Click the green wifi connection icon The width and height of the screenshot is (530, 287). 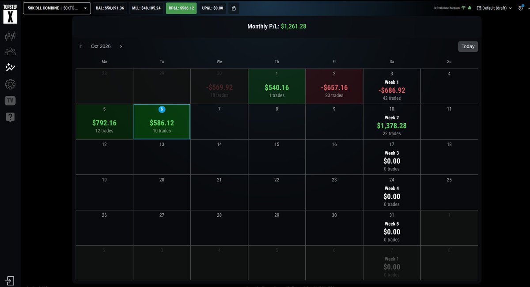point(463,8)
